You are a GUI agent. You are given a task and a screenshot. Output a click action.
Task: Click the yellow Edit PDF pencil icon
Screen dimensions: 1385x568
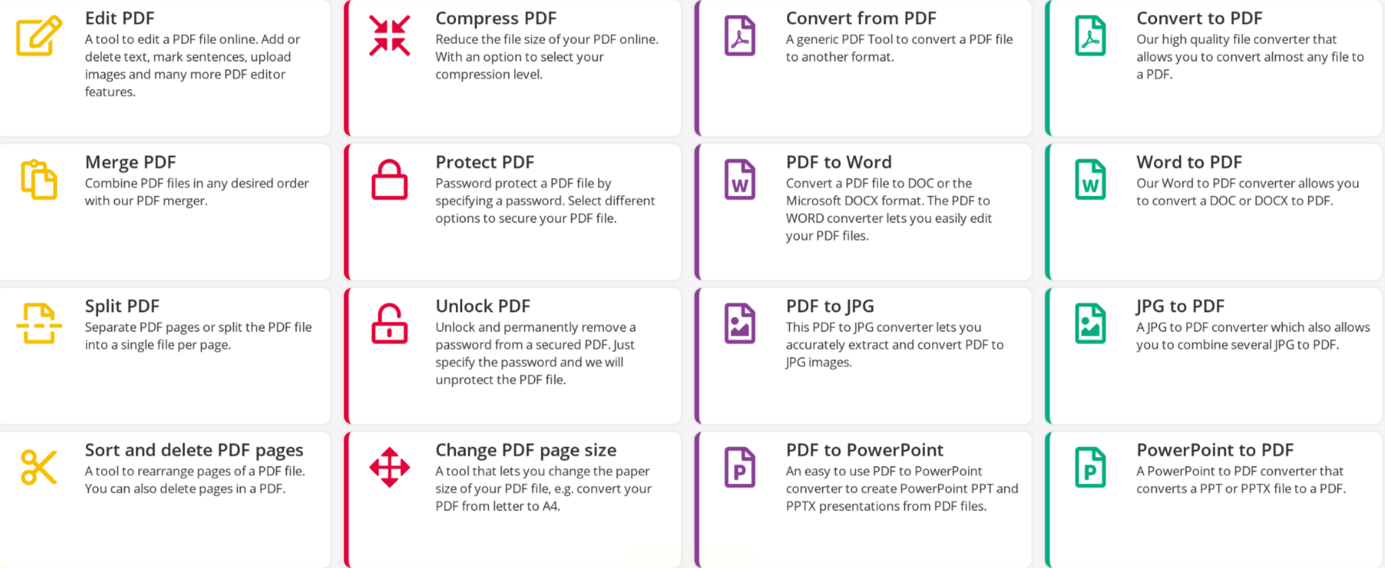pos(39,36)
